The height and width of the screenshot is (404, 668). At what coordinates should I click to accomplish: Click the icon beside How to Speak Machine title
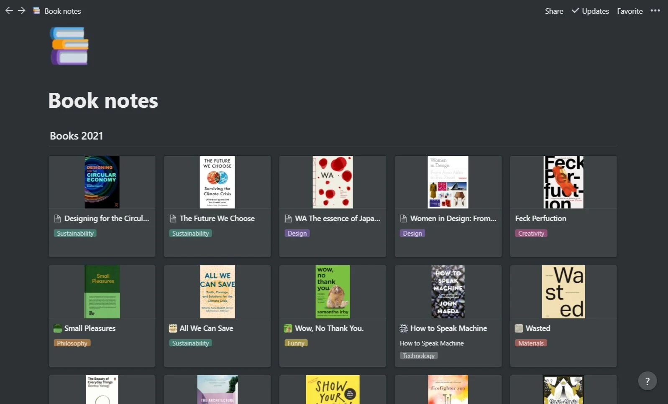[403, 328]
